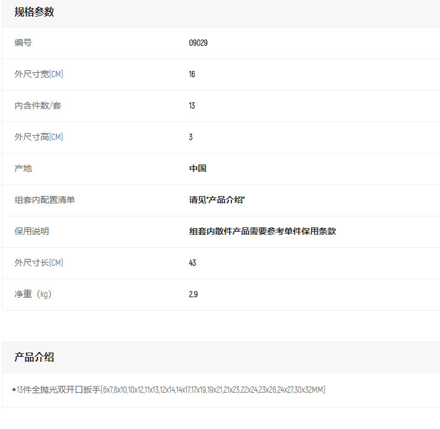Image resolution: width=440 pixels, height=429 pixels.
Task: Select the net weight value 2.9
Action: click(193, 295)
